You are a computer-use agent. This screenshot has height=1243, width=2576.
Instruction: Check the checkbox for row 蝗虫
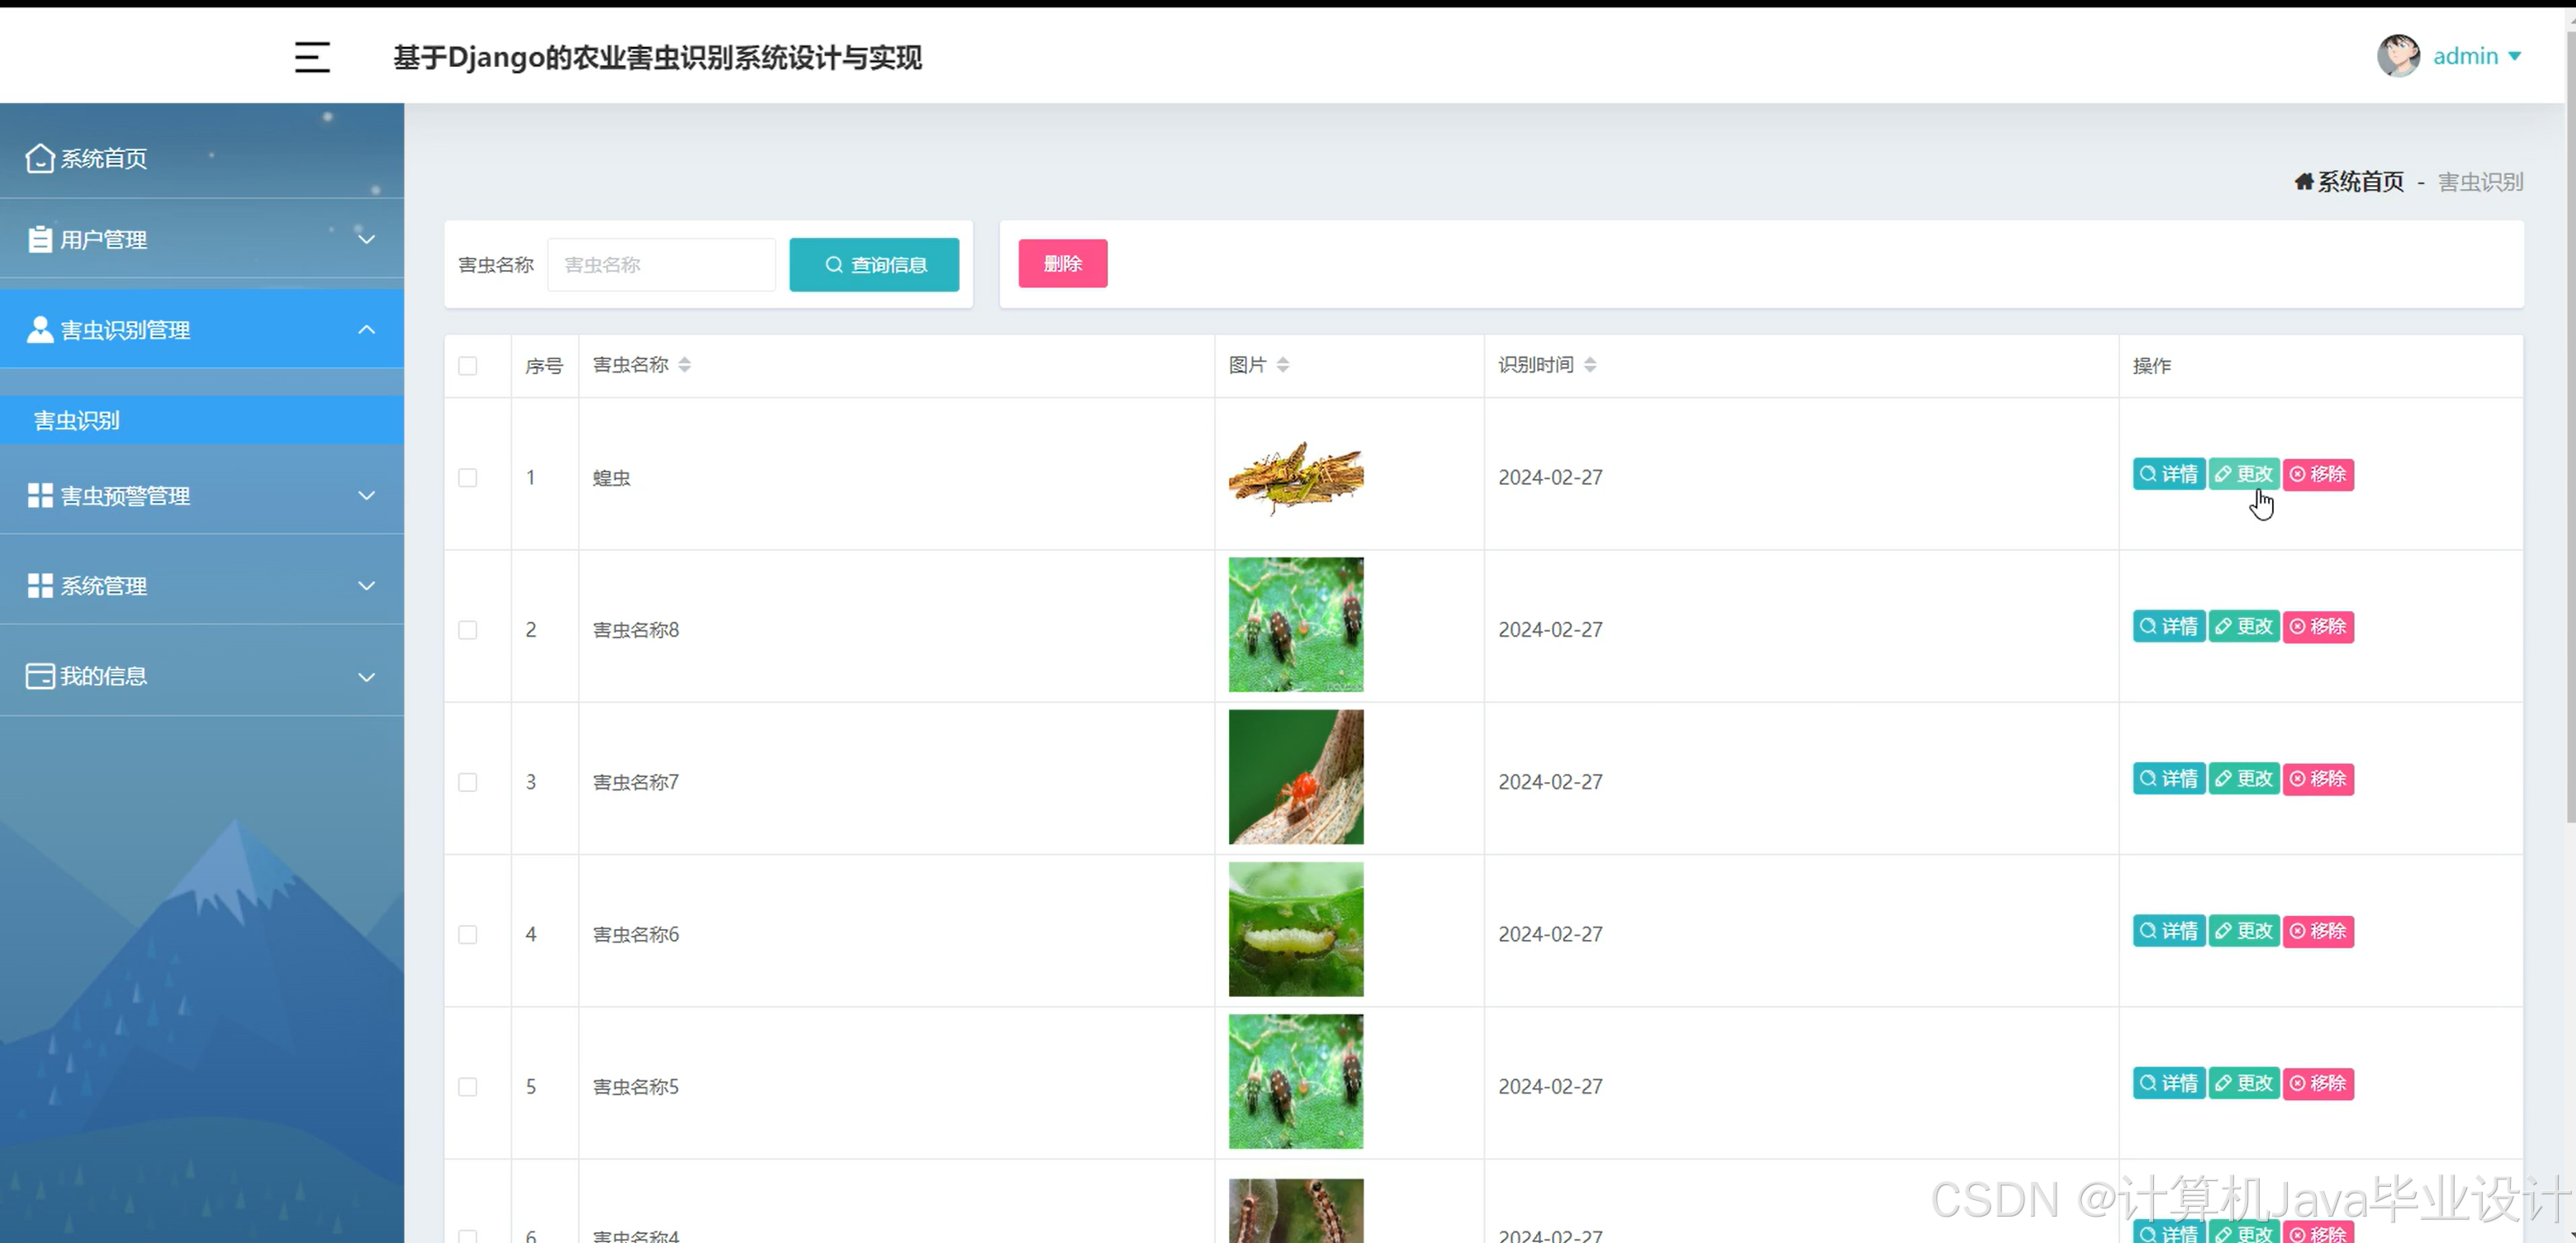coord(467,477)
